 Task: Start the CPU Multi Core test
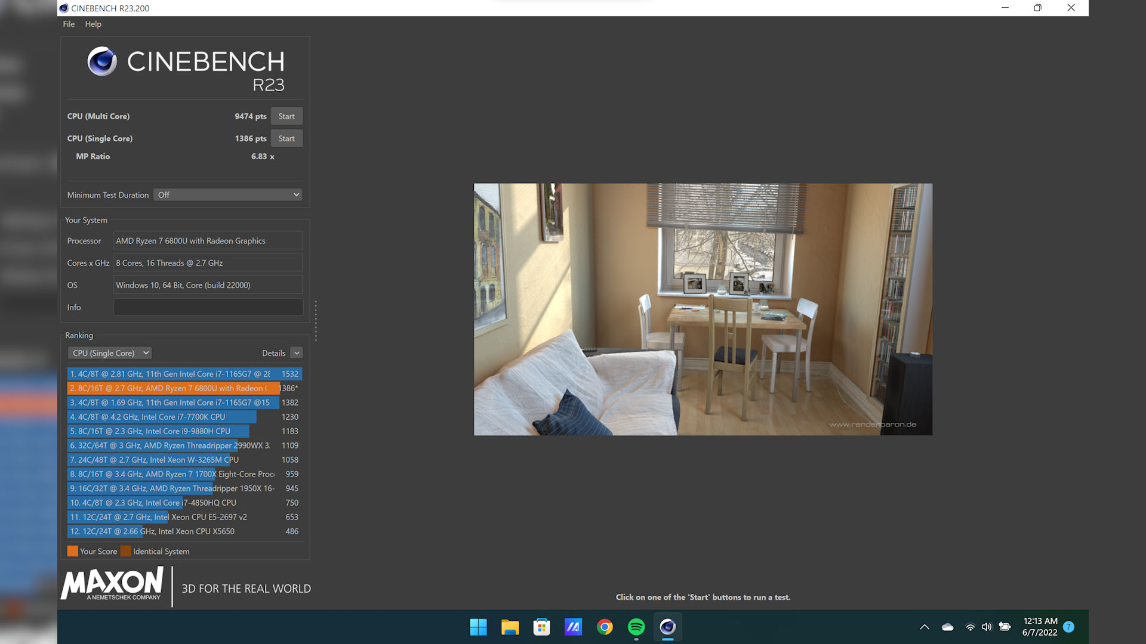[x=286, y=116]
